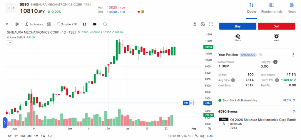Set chart range to 1Y
This screenshot has width=301, height=140.
click(x=16, y=136)
